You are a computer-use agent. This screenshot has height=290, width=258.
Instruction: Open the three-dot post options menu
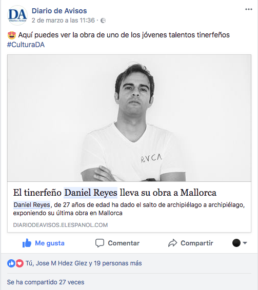click(x=249, y=9)
